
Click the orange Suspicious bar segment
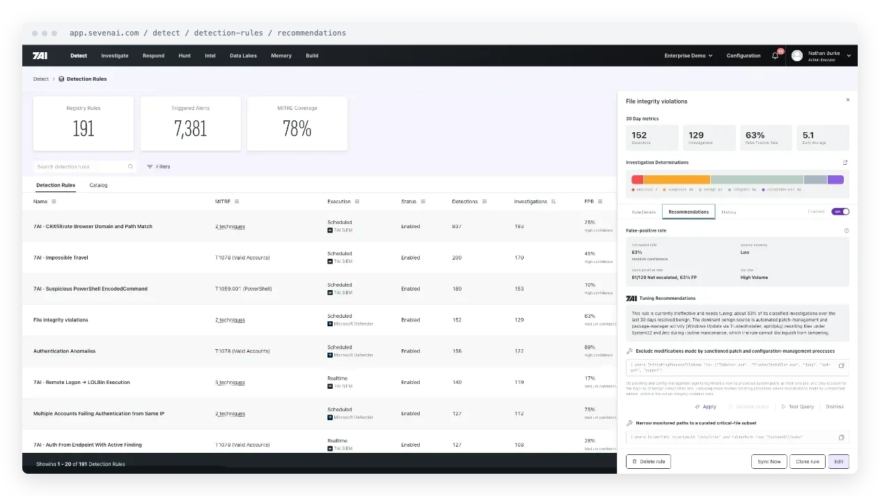point(677,179)
